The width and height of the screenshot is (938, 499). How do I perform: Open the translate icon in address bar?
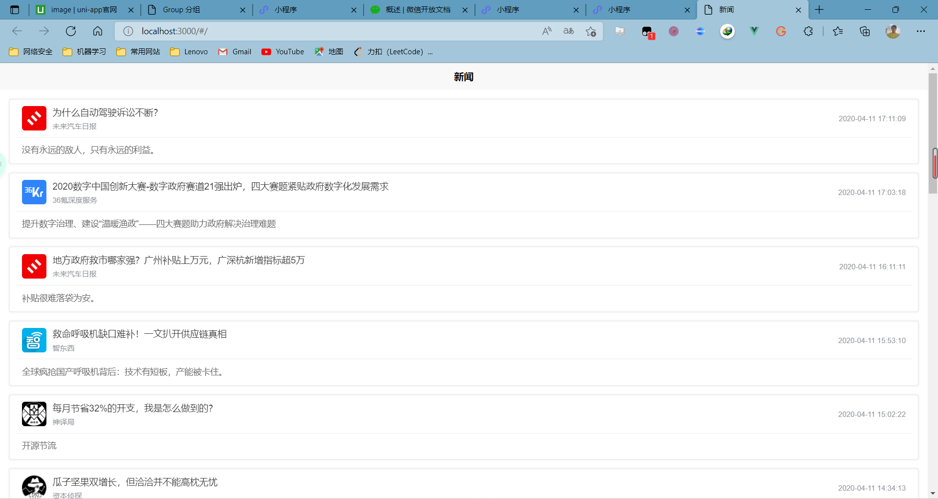tap(569, 31)
